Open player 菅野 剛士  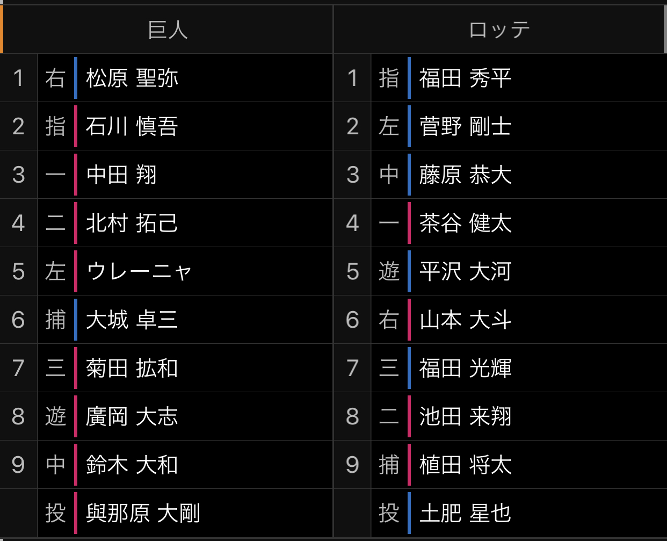(x=466, y=126)
